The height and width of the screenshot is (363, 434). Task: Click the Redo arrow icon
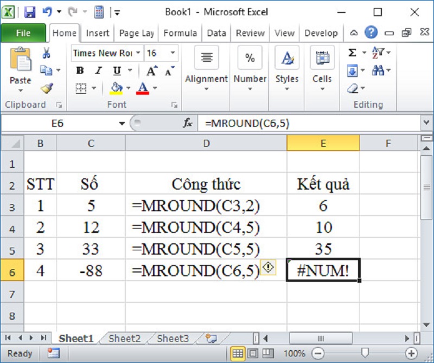pos(73,12)
